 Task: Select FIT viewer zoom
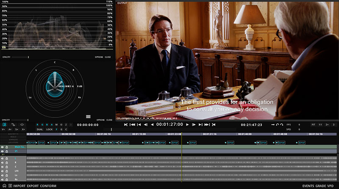coord(313,125)
